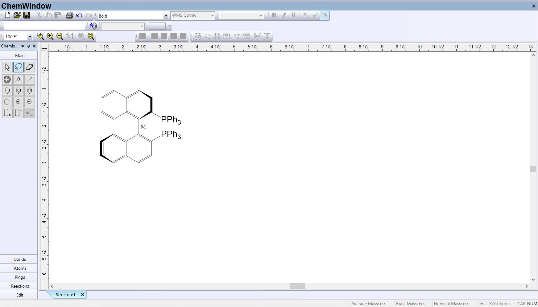Viewport: 538px width, 307px height.
Task: Pick the arrow pointer selection tool
Action: 7,67
